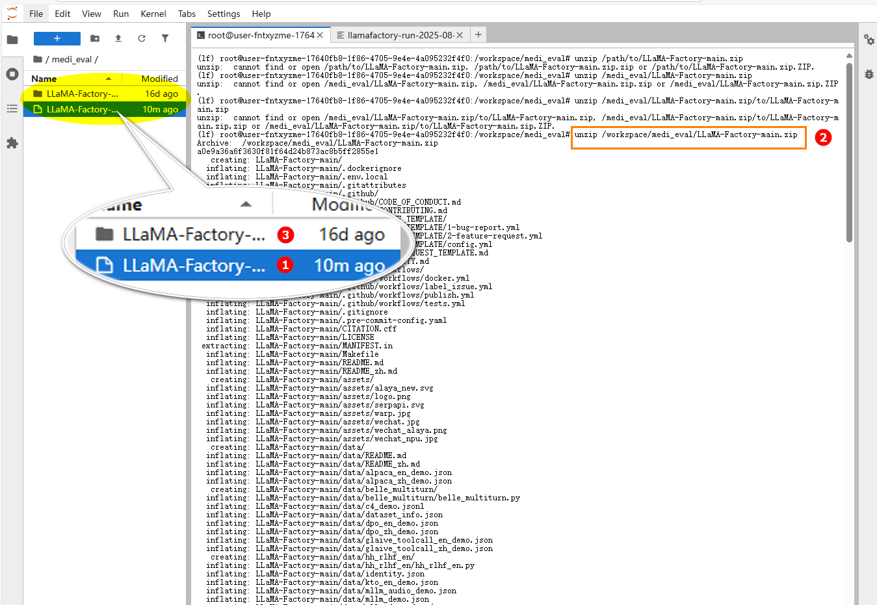Click the terminal vertical scrollbar
The image size is (877, 605).
coord(849,149)
